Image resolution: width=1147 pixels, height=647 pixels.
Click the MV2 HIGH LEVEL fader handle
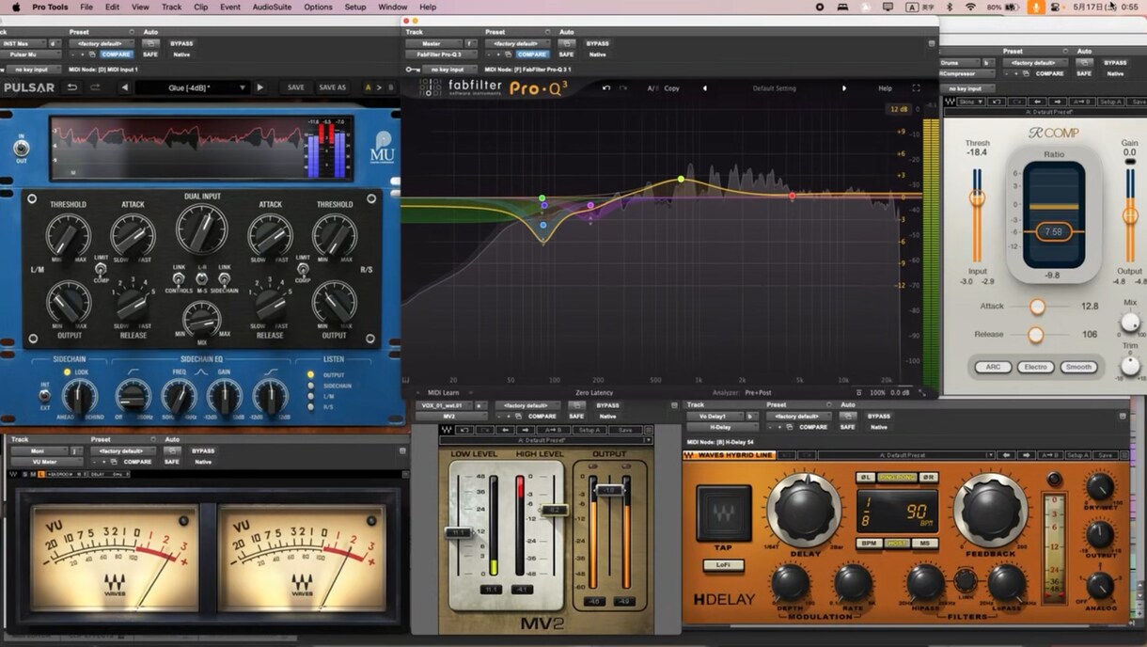click(553, 510)
